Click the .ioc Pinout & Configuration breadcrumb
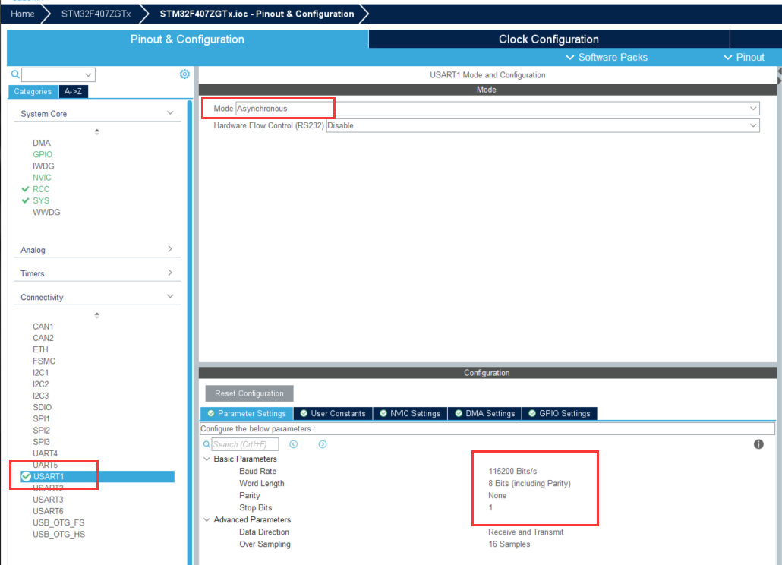This screenshot has height=565, width=782. pos(257,14)
